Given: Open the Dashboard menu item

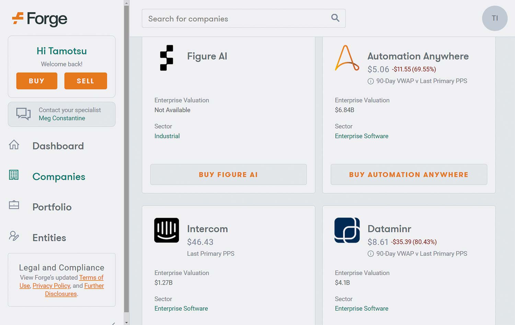Looking at the screenshot, I should (58, 146).
